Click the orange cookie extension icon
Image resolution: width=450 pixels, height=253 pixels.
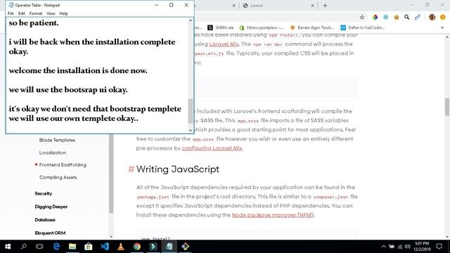click(397, 17)
